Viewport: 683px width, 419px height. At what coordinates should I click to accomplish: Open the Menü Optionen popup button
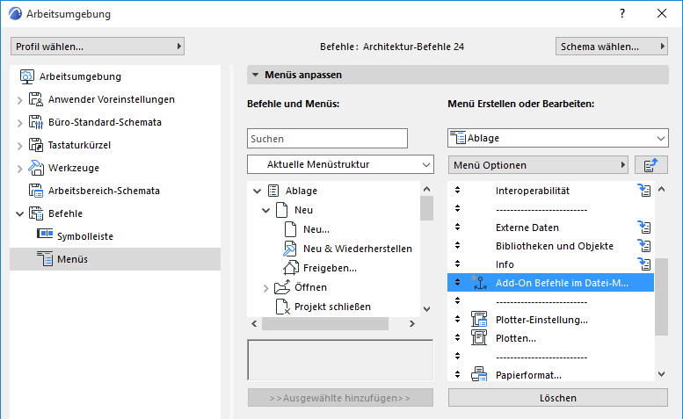click(538, 164)
